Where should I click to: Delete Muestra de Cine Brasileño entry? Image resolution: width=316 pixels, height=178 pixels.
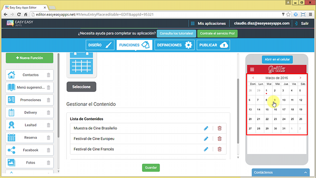click(x=220, y=128)
